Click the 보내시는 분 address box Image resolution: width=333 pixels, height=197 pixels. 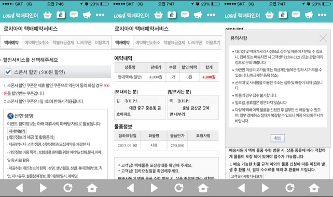pos(140,107)
